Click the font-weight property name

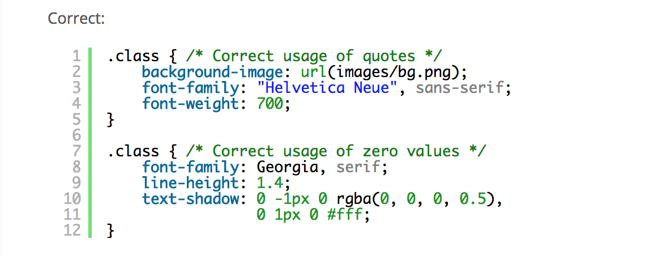(190, 104)
